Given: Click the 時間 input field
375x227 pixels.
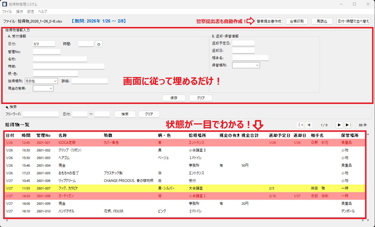Looking at the screenshot, I should point(86,44).
